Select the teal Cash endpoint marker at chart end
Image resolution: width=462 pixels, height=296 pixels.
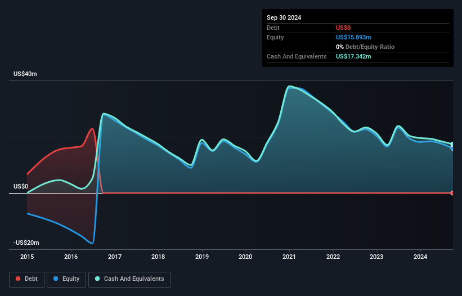[452, 144]
